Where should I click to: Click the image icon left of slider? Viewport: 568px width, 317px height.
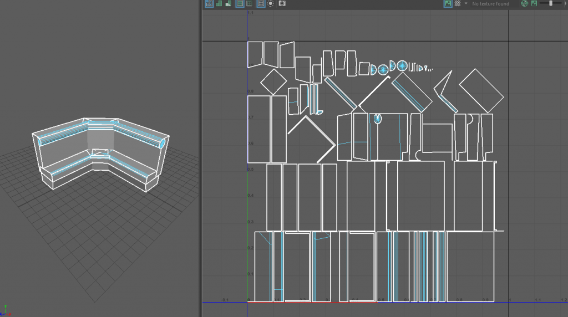[534, 3]
